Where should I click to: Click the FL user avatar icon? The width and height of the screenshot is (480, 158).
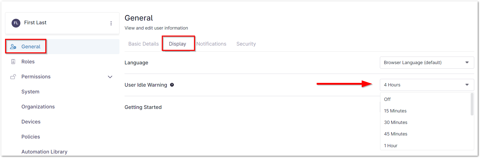click(16, 23)
